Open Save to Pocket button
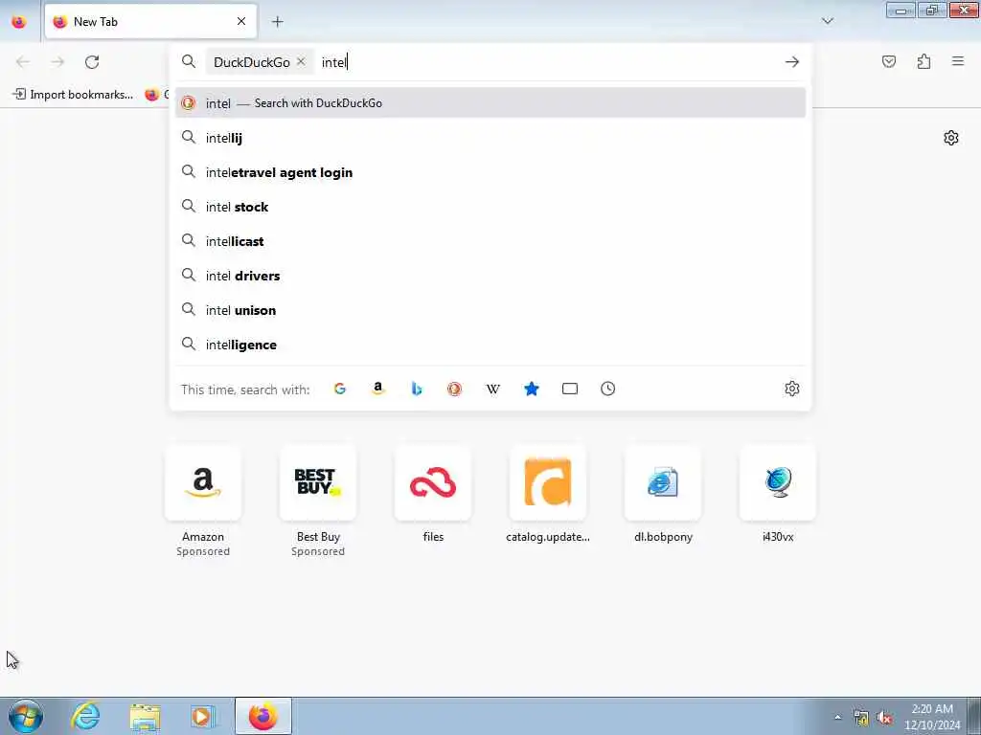 click(889, 61)
